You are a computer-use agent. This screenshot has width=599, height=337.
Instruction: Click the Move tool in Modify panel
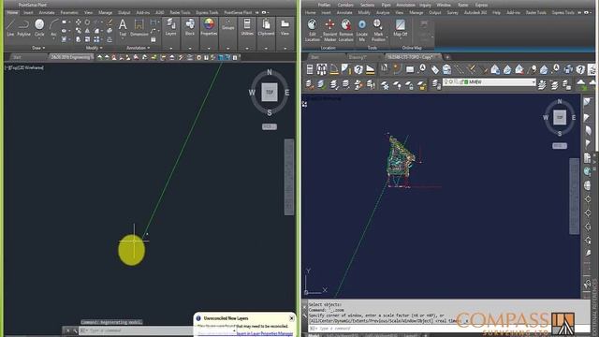pos(79,22)
